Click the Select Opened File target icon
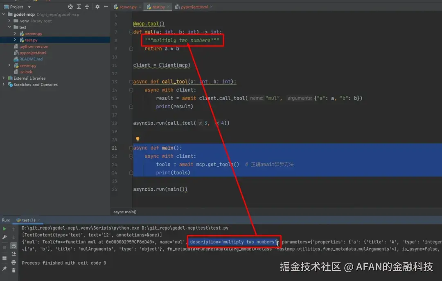442x281 pixels. coord(70,7)
